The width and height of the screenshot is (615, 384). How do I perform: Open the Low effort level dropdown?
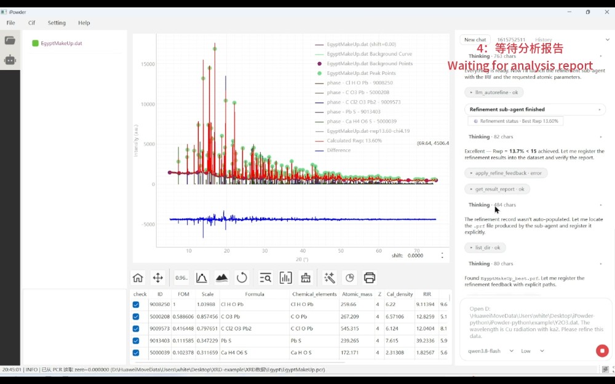coord(532,351)
